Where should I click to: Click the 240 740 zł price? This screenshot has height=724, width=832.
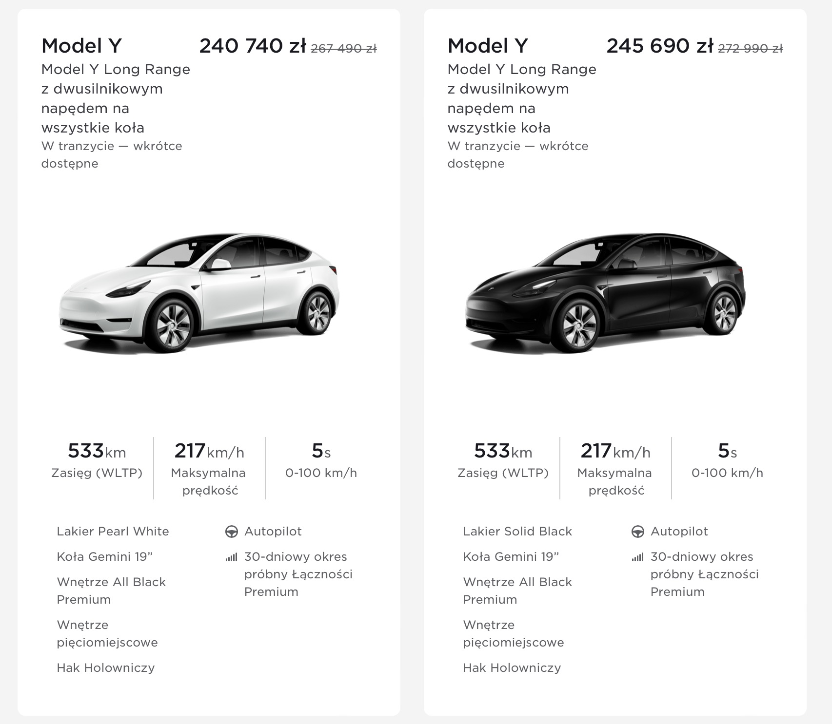(253, 46)
